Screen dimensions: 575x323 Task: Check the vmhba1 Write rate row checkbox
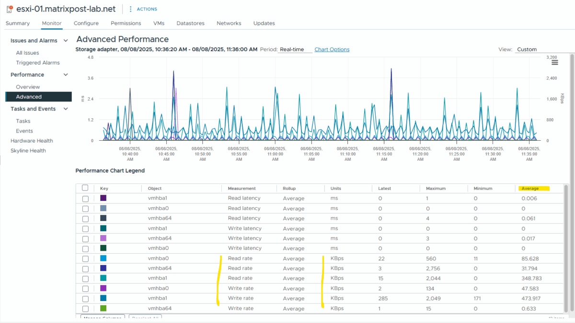click(85, 298)
